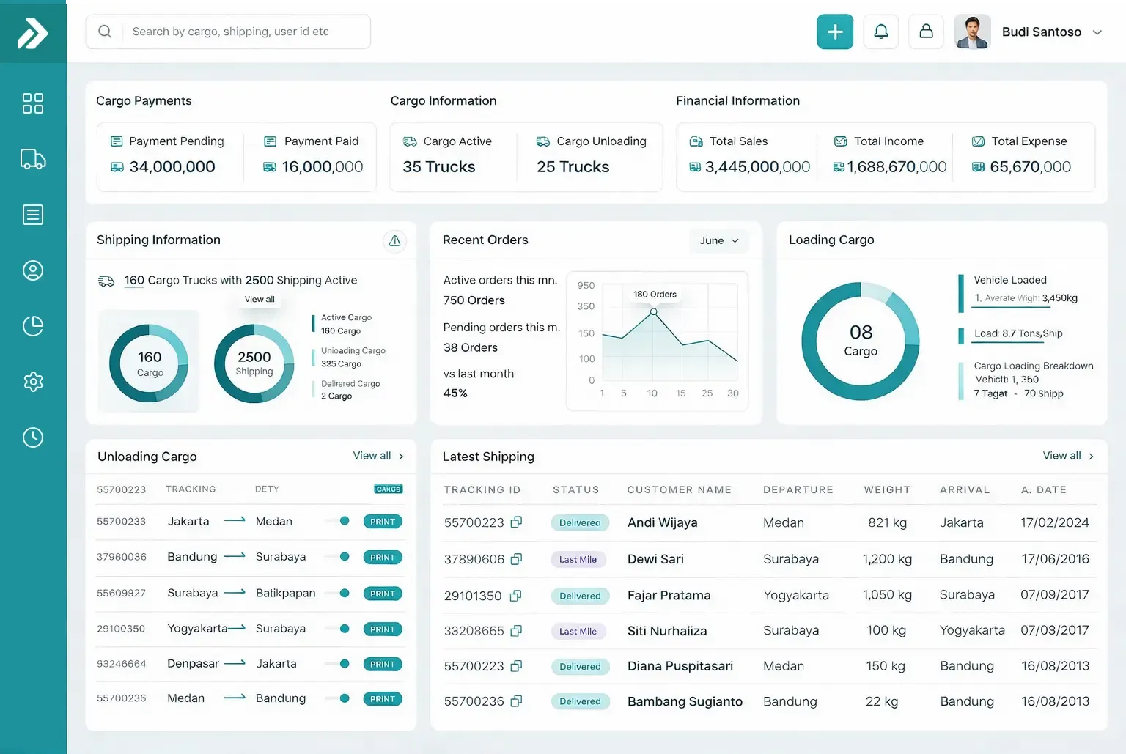The width and height of the screenshot is (1126, 754).
Task: Click the pie chart analytics sidebar icon
Action: [33, 326]
